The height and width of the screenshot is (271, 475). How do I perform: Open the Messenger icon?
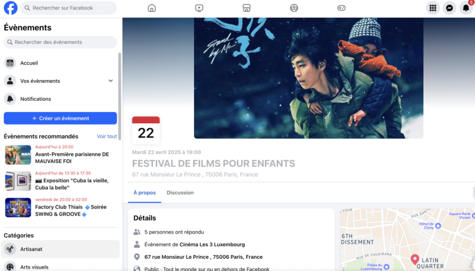(x=449, y=8)
